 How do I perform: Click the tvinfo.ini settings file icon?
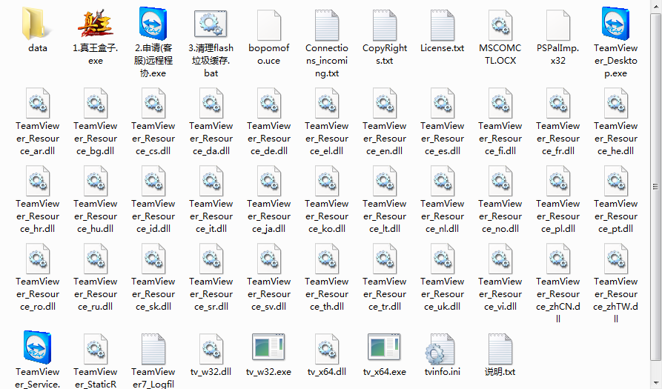coord(442,349)
